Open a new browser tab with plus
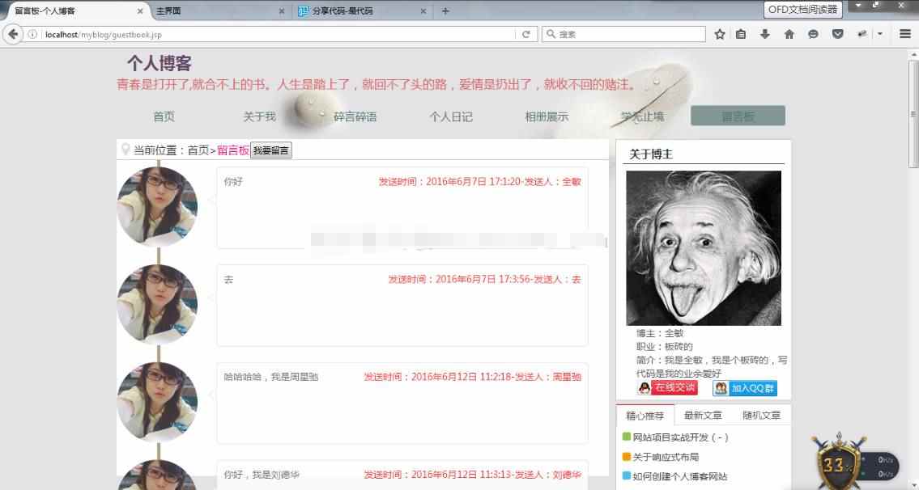The width and height of the screenshot is (919, 490). point(445,11)
